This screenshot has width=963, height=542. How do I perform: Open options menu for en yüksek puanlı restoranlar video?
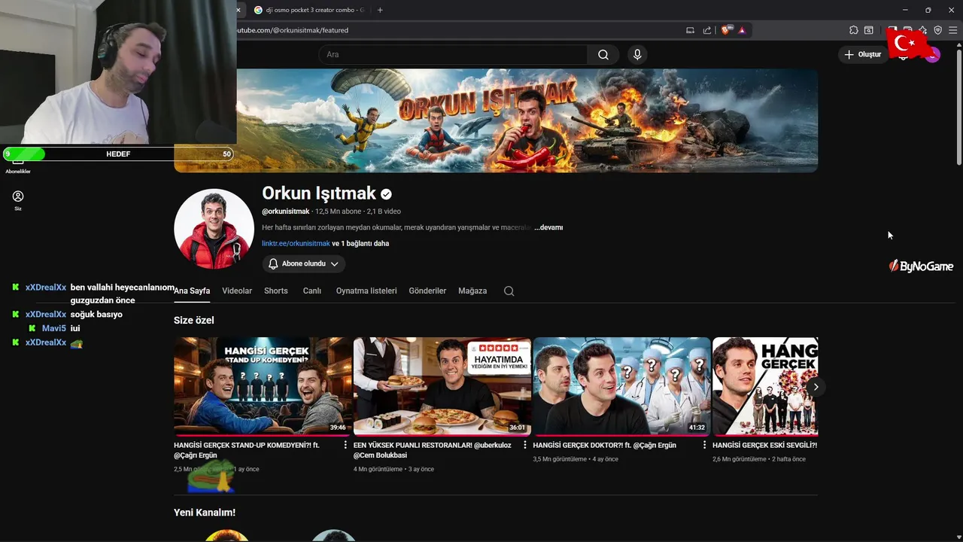(525, 446)
